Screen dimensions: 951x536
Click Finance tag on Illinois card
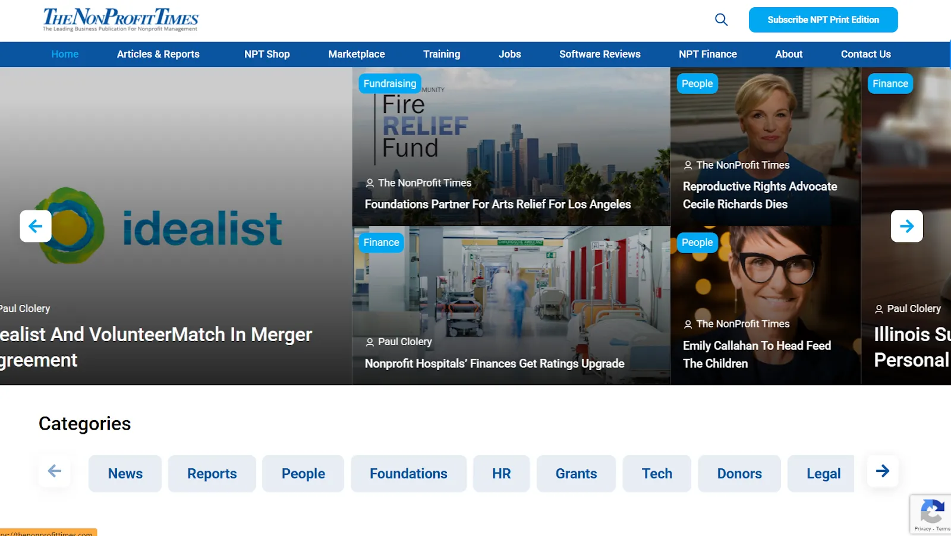pos(890,84)
